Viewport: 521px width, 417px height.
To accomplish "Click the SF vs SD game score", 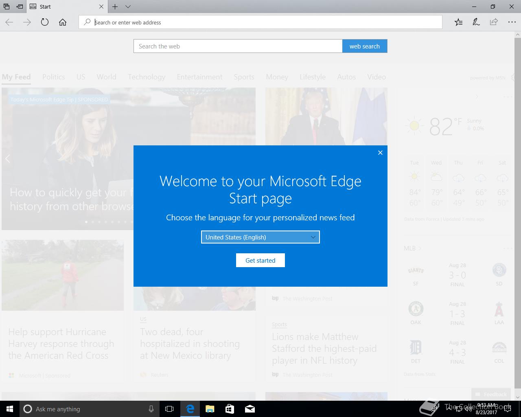I will pyautogui.click(x=458, y=275).
